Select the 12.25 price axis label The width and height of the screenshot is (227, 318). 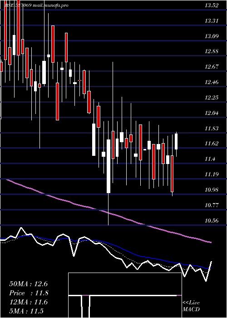click(212, 98)
